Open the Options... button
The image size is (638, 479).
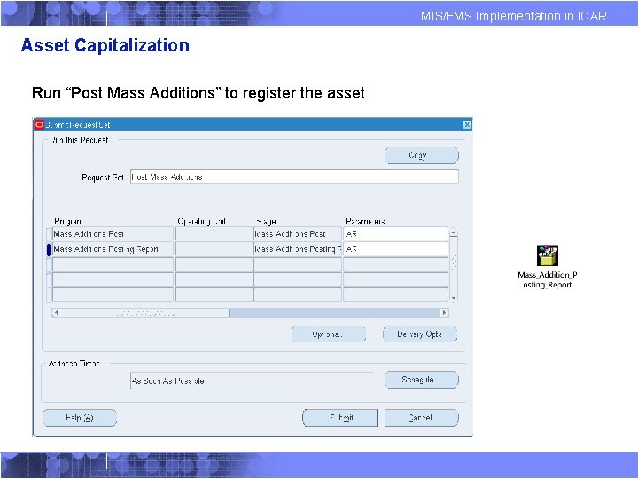[329, 334]
